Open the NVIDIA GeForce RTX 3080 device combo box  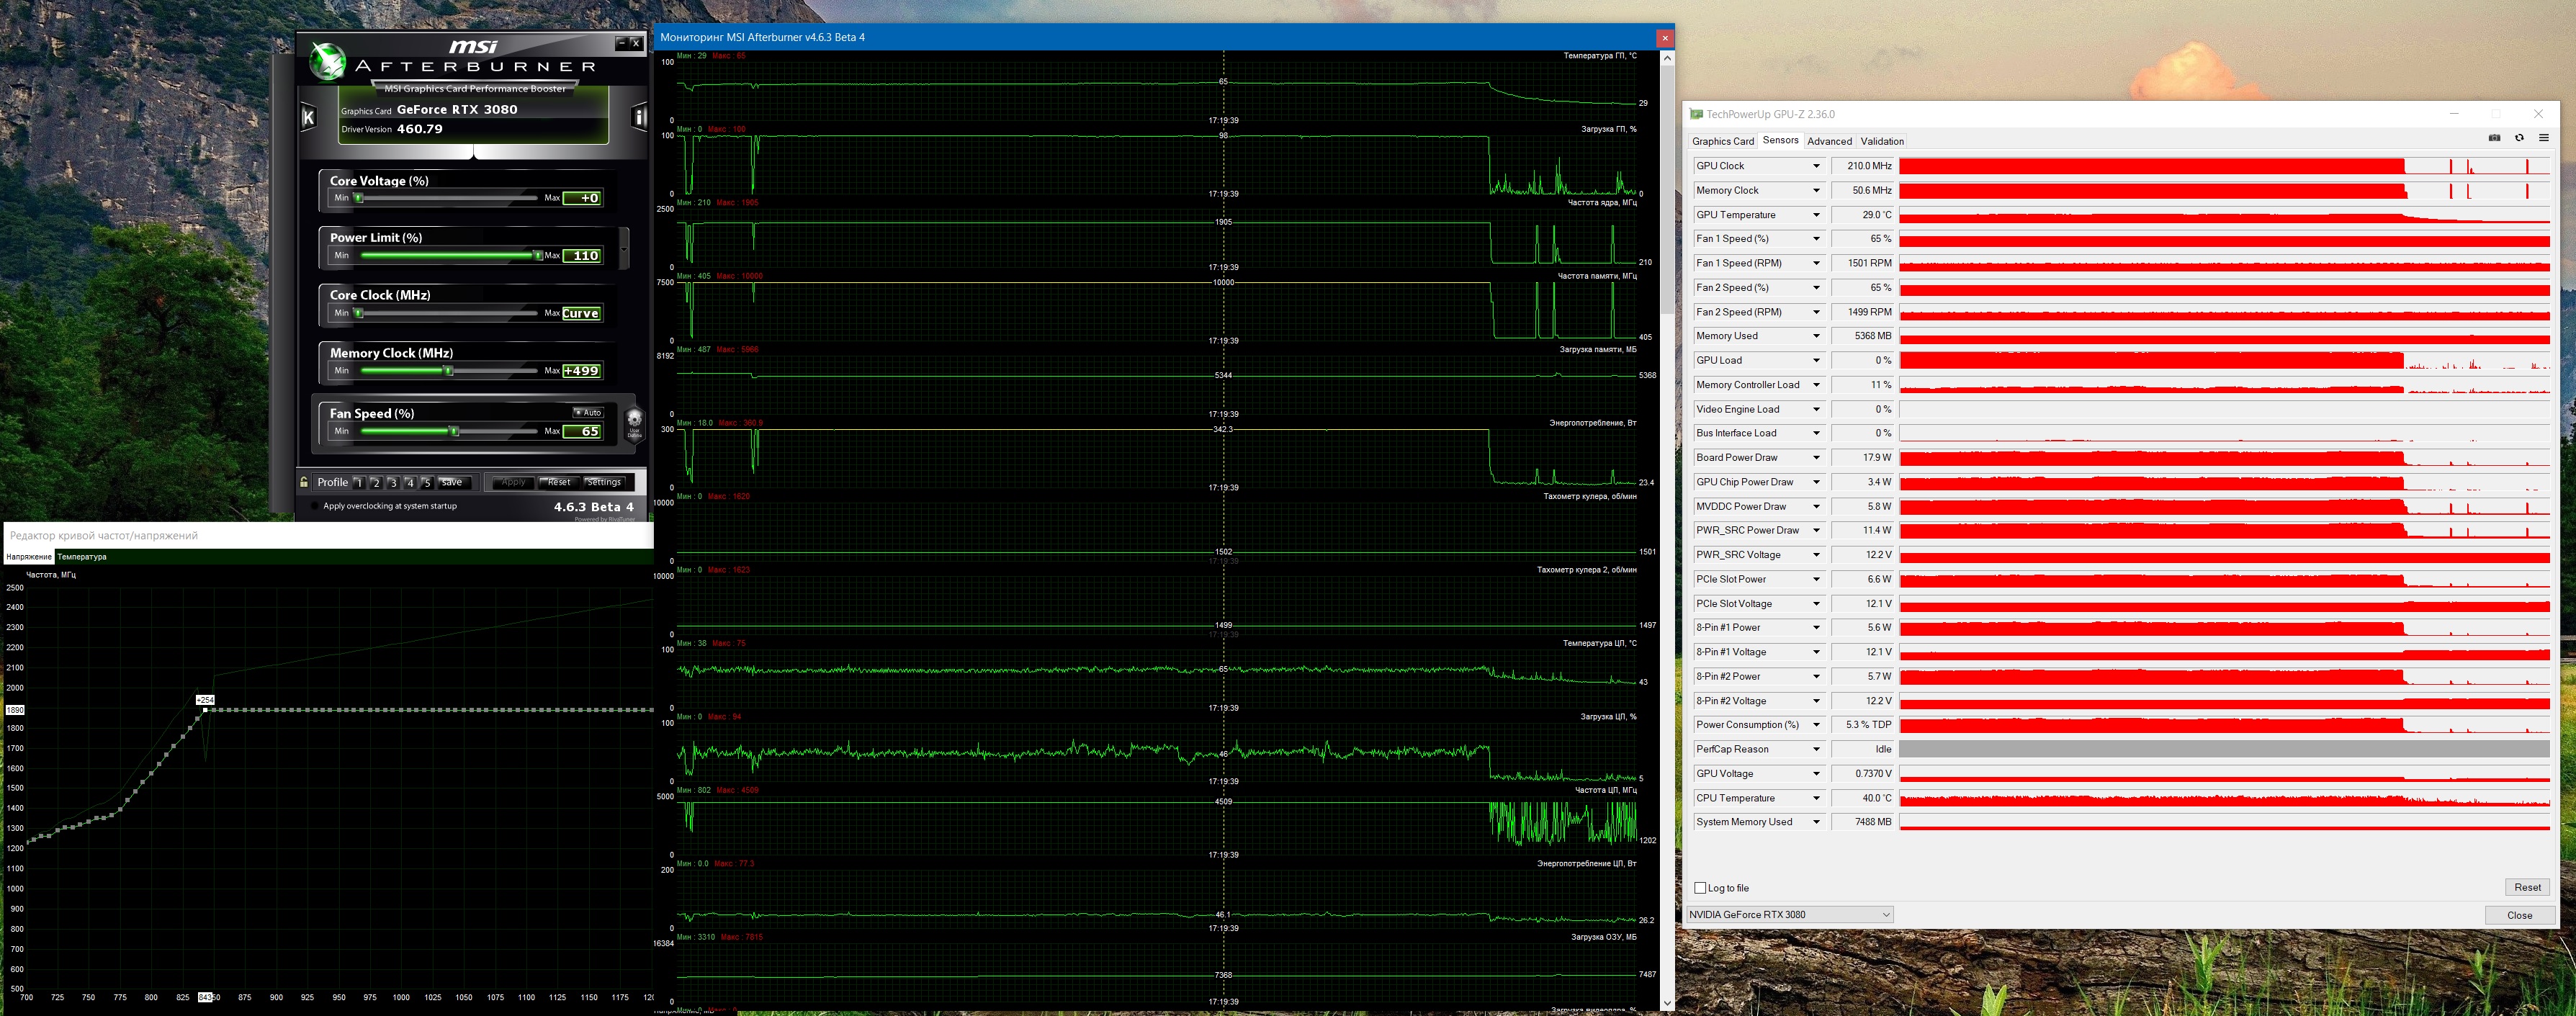point(1789,914)
